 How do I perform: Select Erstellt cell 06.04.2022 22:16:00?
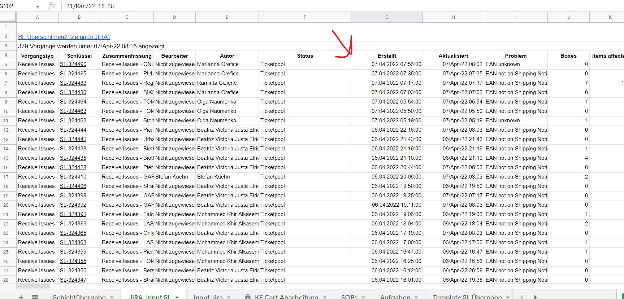387,130
